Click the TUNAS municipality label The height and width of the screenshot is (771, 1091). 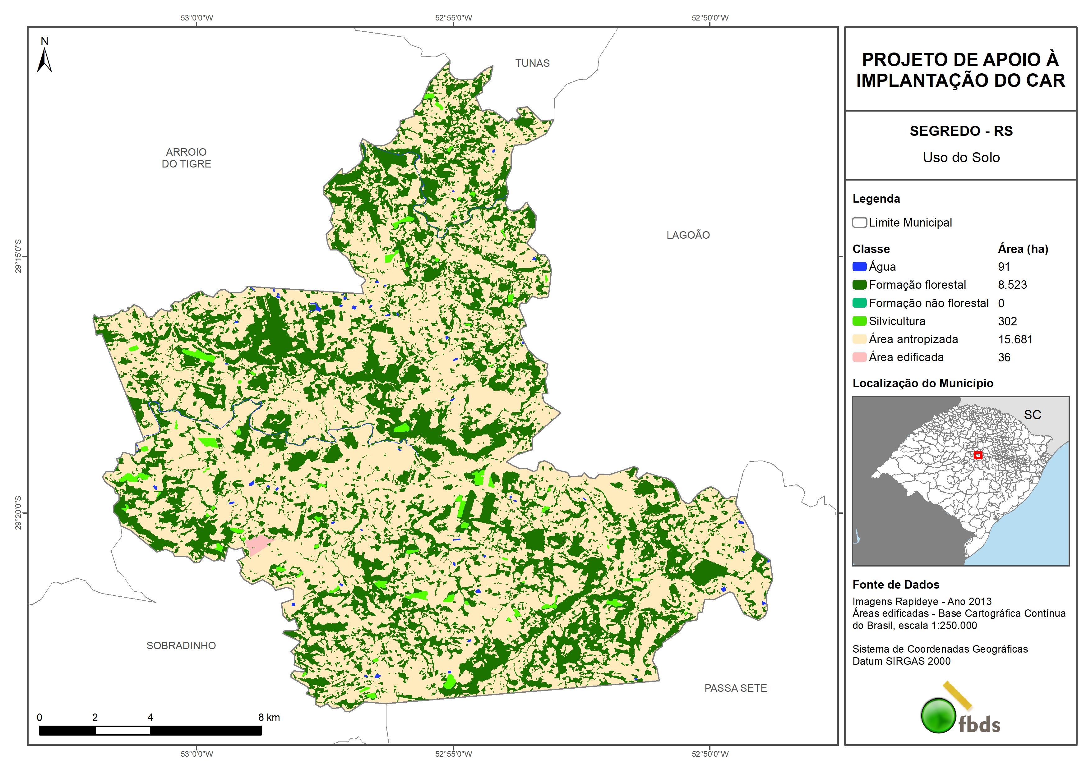(x=532, y=63)
